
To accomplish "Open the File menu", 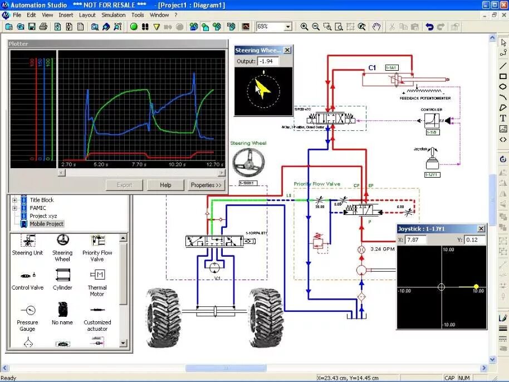I will (x=17, y=15).
